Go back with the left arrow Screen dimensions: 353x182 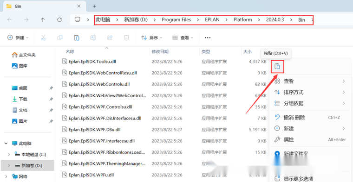pyautogui.click(x=10, y=20)
